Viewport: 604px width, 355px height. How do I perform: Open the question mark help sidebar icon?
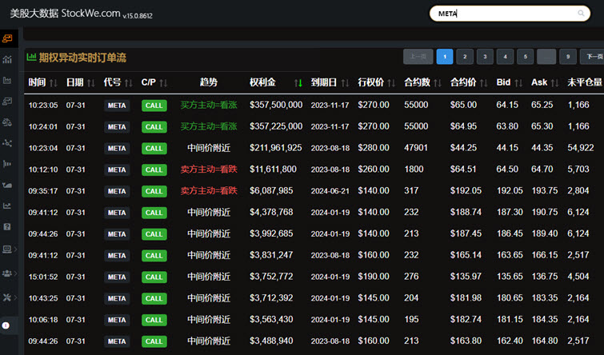pos(7,227)
